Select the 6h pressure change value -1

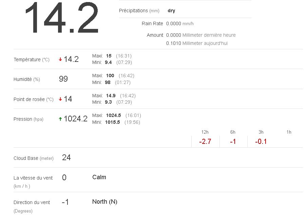(x=233, y=141)
